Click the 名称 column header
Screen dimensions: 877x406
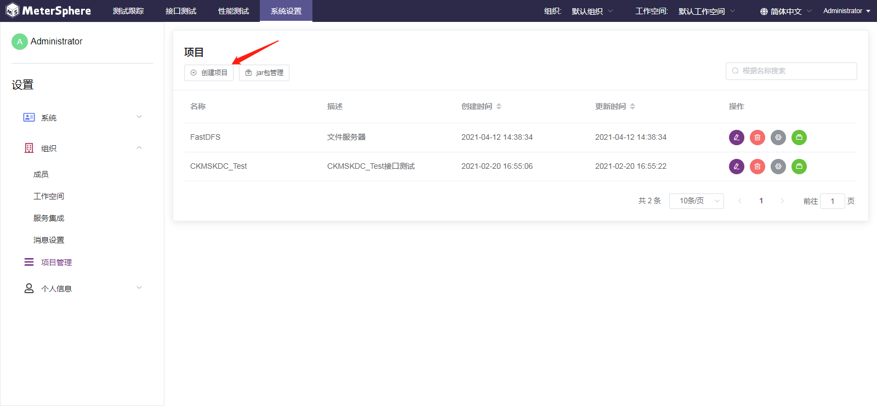pos(198,106)
